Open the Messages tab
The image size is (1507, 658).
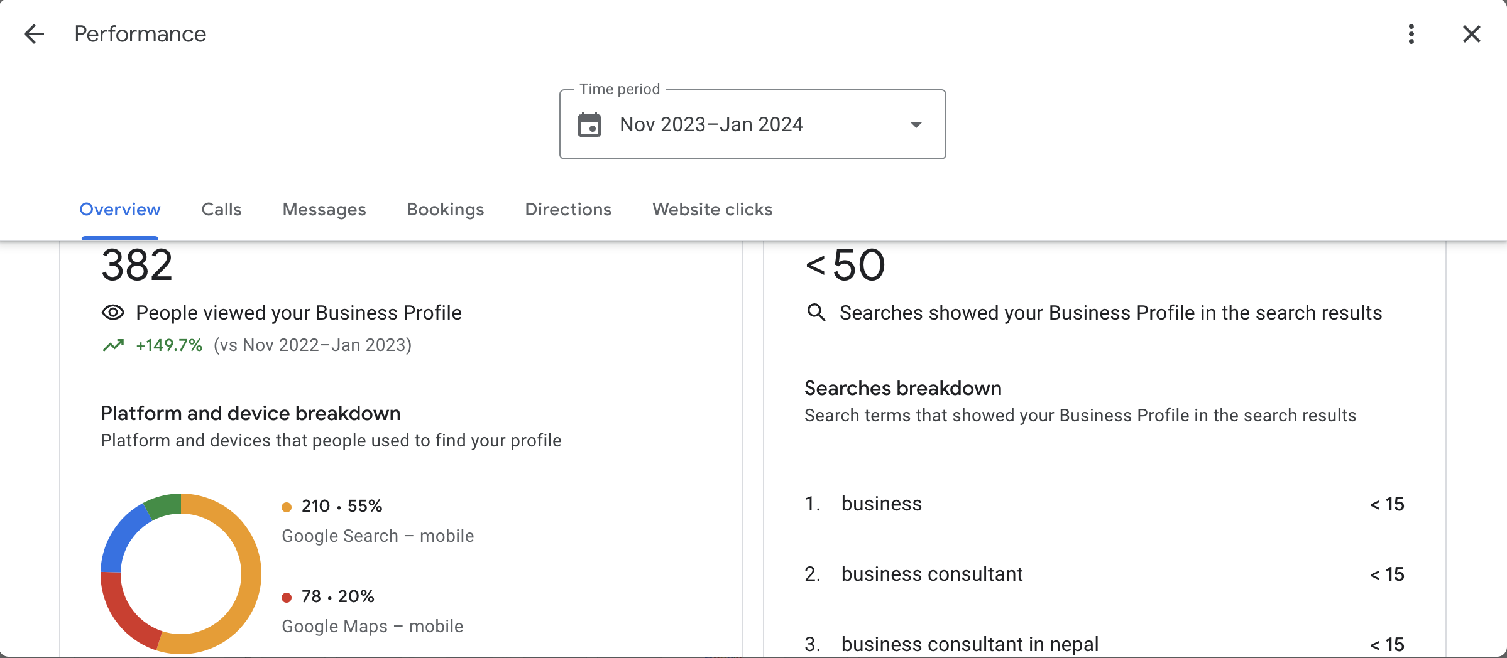[324, 210]
